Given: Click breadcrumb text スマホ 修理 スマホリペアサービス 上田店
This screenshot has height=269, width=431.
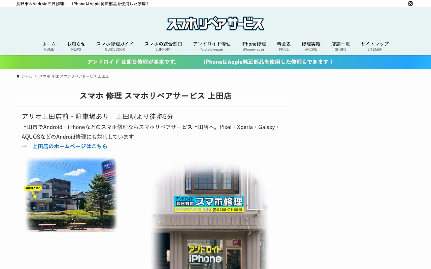Looking at the screenshot, I should [x=74, y=76].
